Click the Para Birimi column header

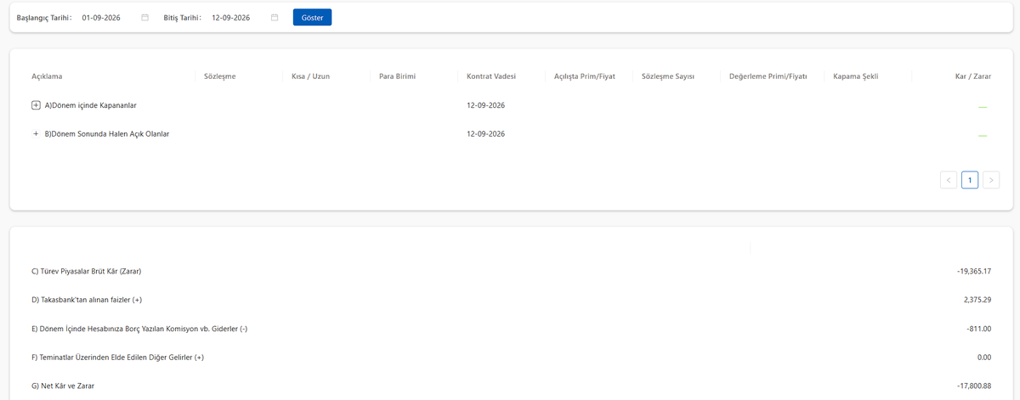point(397,76)
